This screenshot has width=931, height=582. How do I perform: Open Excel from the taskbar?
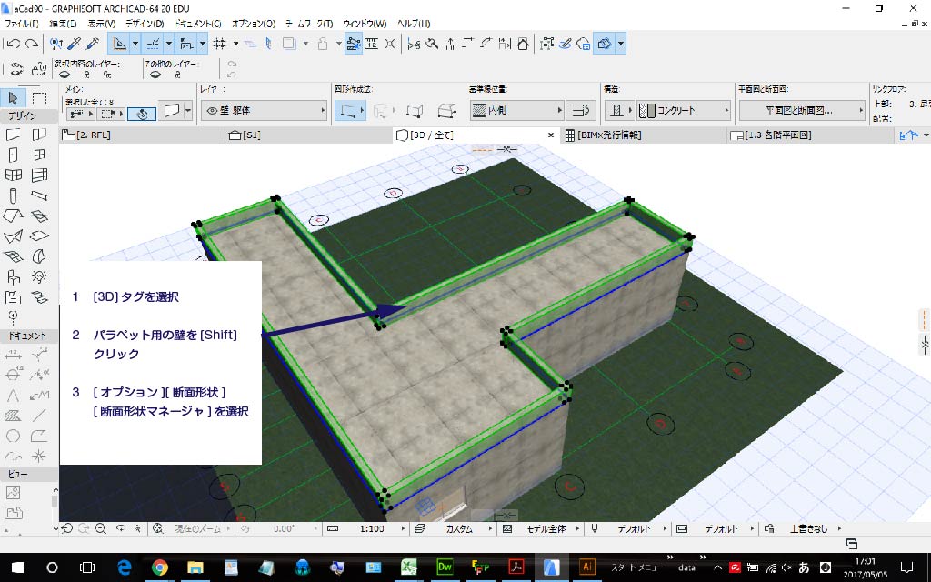[x=408, y=567]
